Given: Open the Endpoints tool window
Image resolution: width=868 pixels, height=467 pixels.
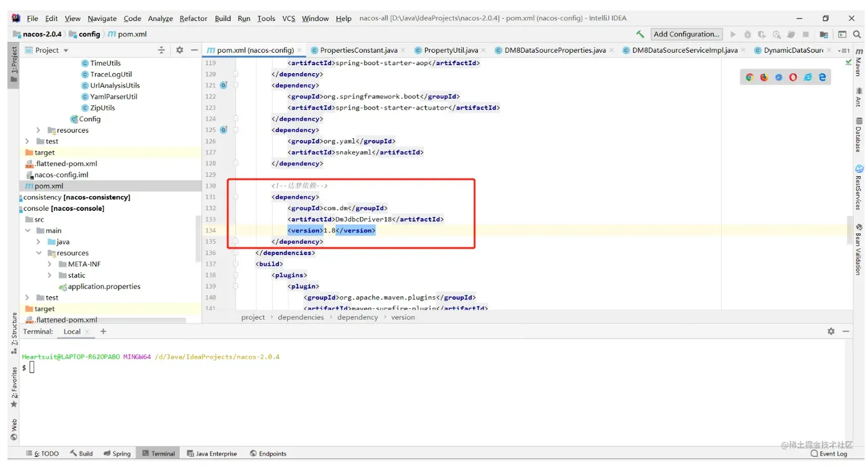Looking at the screenshot, I should pyautogui.click(x=268, y=453).
